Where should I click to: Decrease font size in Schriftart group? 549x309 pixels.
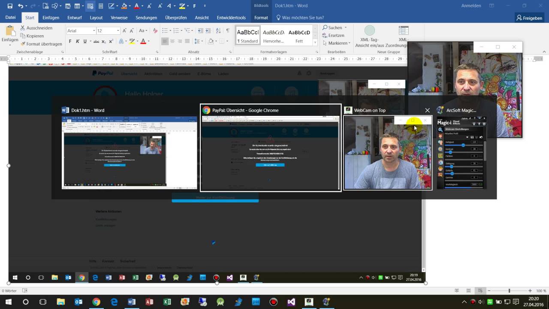point(131,30)
